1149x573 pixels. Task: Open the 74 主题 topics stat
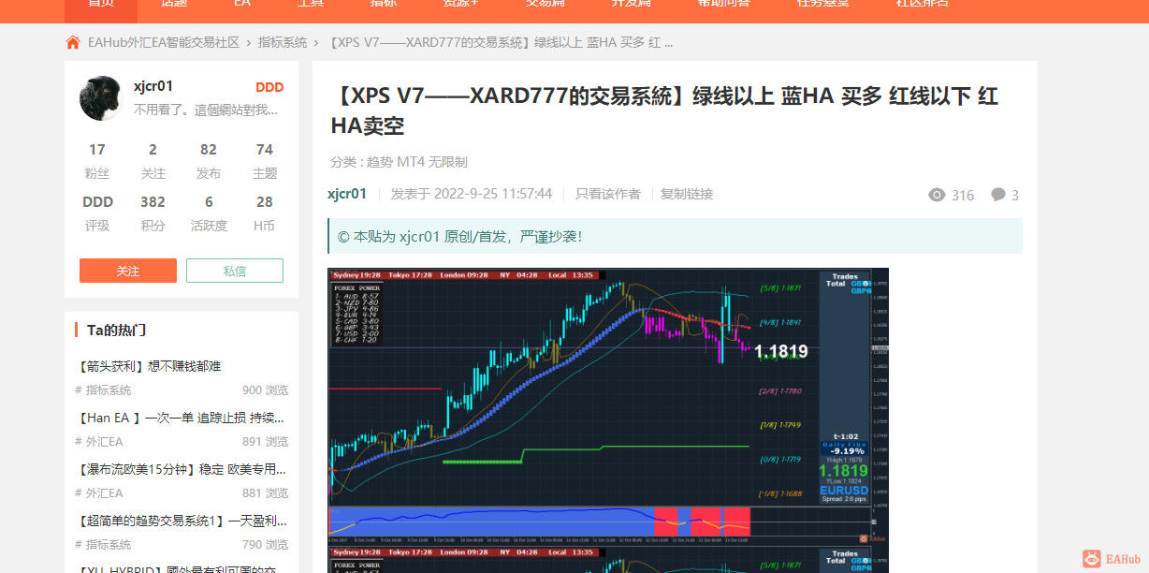pos(265,161)
